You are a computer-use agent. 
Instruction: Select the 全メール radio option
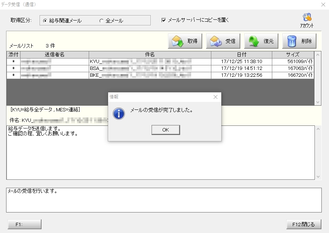(x=111, y=21)
